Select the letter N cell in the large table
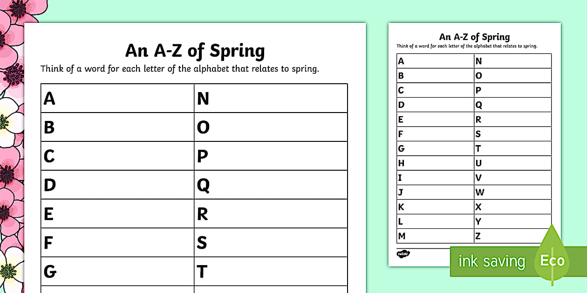 click(x=271, y=98)
